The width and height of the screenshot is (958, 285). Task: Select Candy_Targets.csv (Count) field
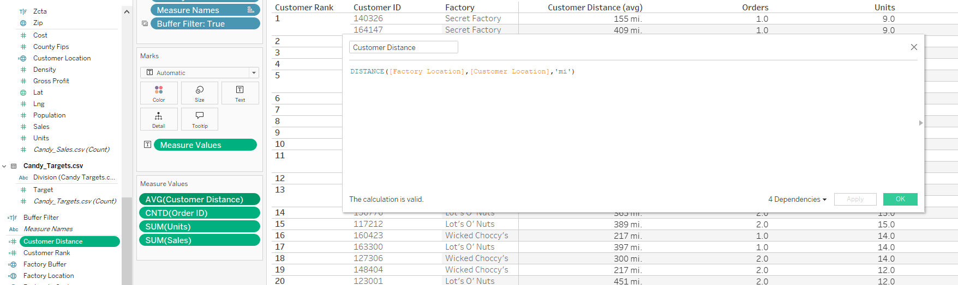[75, 201]
